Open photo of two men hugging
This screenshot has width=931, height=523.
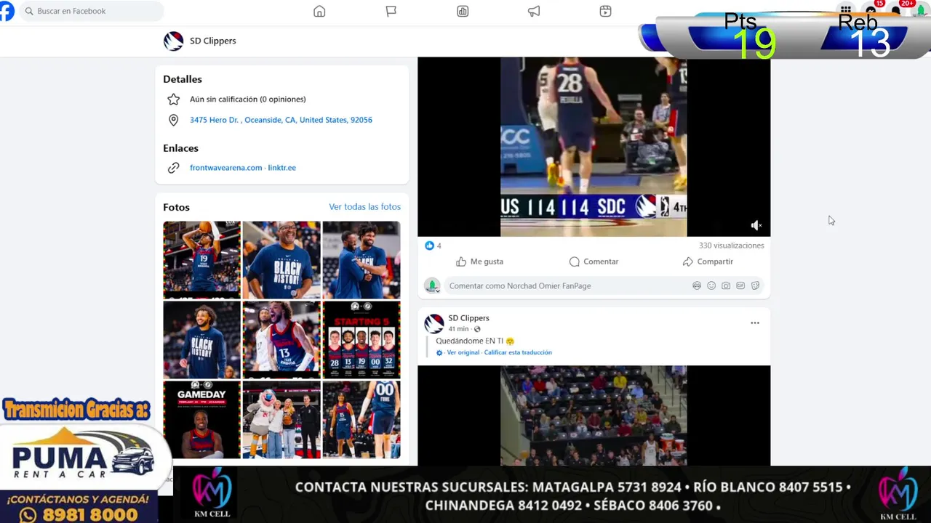coord(361,260)
